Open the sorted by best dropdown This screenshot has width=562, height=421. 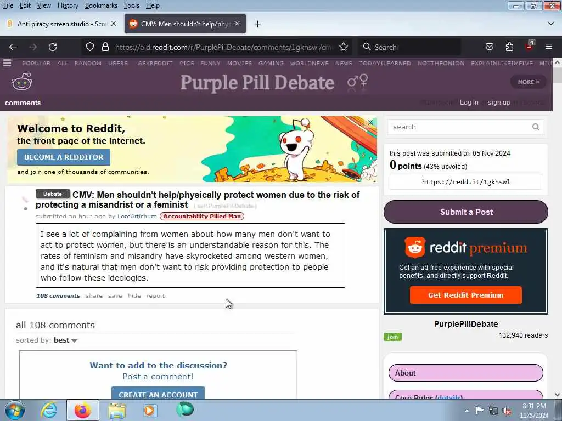click(65, 340)
